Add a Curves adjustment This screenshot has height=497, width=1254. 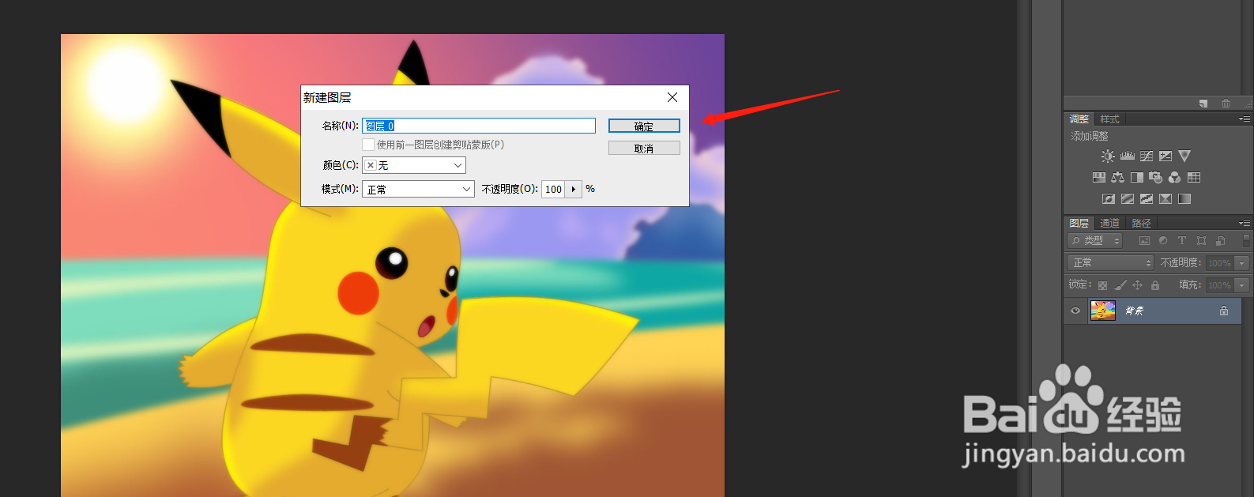[1147, 156]
